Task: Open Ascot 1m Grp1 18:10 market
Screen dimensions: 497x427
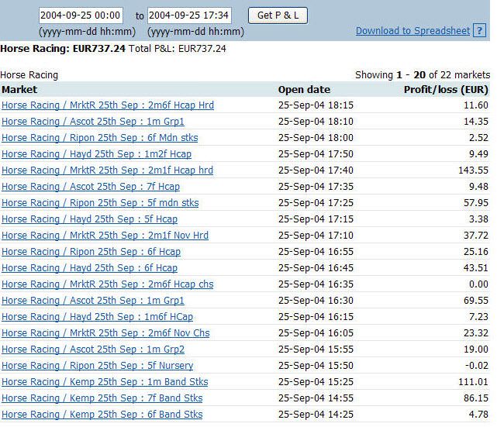Action: coord(93,122)
